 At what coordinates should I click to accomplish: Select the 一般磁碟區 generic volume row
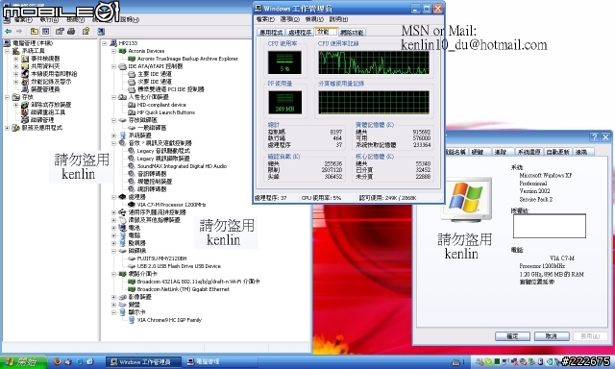(x=152, y=128)
